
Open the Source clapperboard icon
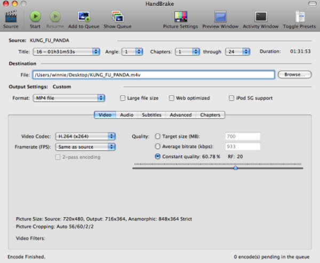11,17
